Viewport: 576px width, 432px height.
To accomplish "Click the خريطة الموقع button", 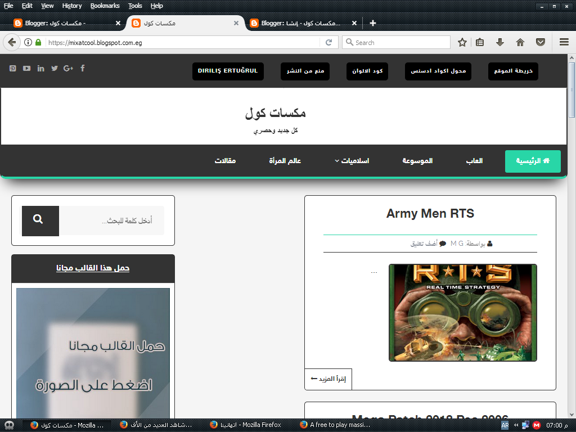I will pos(513,71).
